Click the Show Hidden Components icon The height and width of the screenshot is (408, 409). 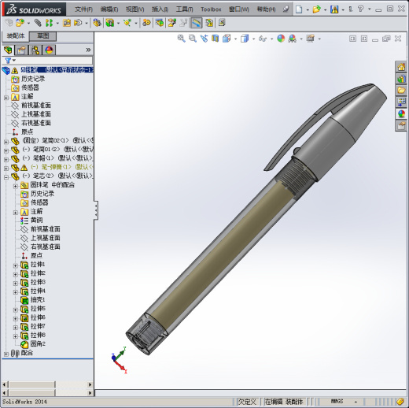(97, 23)
